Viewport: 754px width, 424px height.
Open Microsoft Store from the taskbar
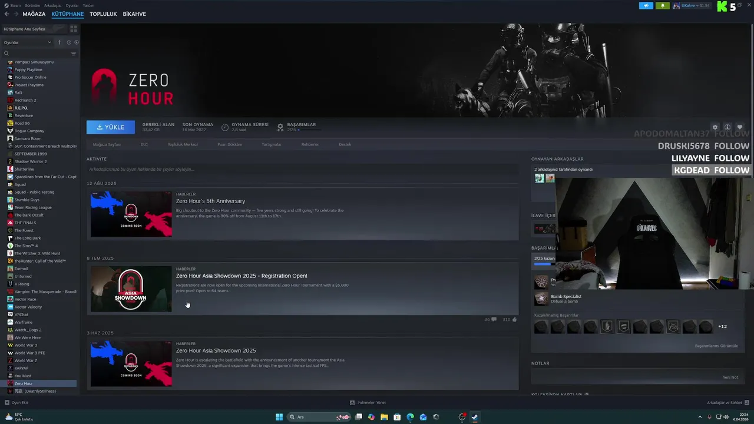pos(397,417)
